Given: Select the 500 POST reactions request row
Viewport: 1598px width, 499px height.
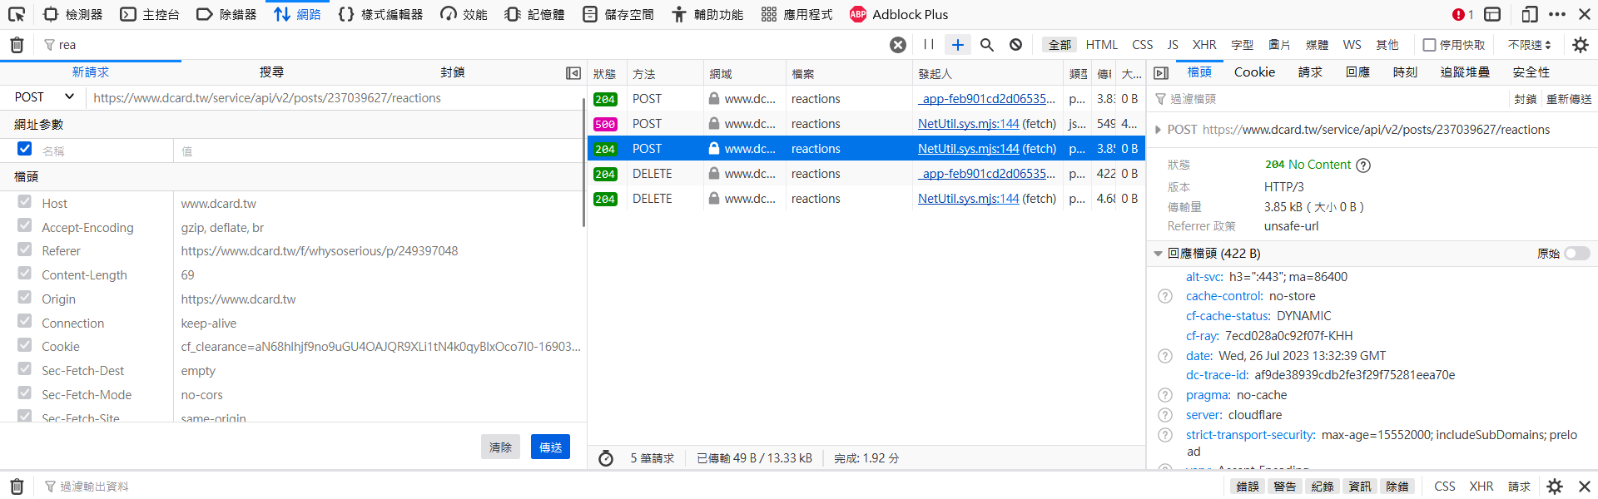Looking at the screenshot, I should click(866, 124).
